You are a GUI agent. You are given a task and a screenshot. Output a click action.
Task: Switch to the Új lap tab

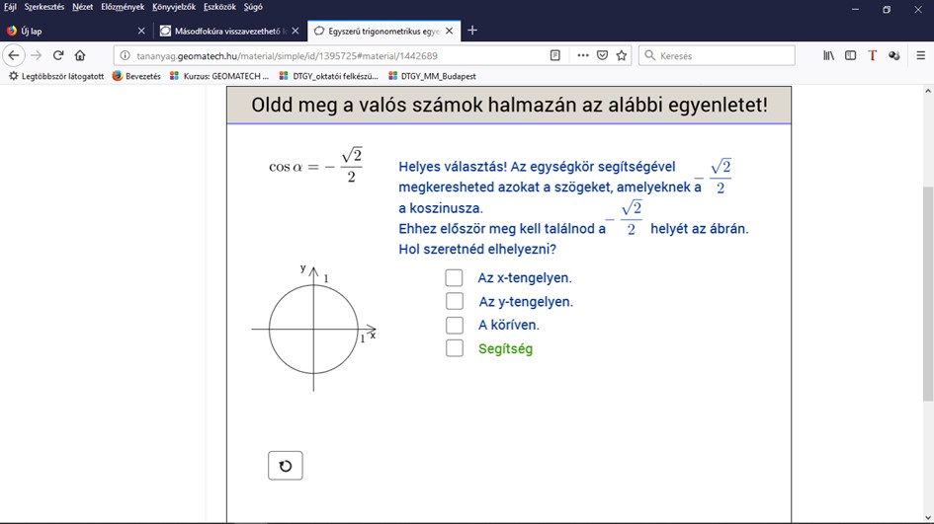tap(76, 31)
